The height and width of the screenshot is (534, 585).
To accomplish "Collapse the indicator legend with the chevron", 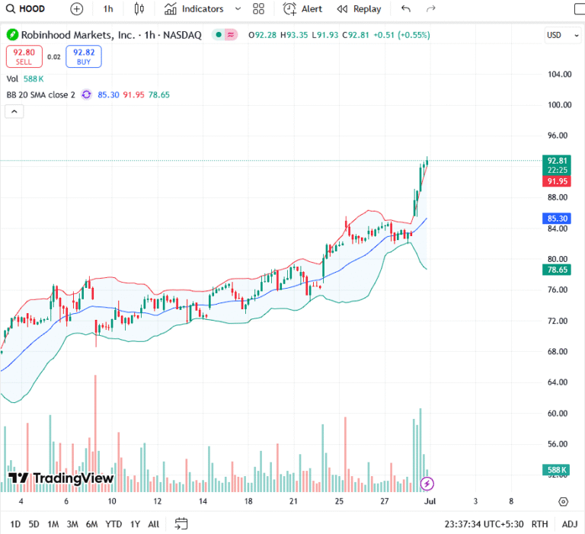I will point(14,111).
